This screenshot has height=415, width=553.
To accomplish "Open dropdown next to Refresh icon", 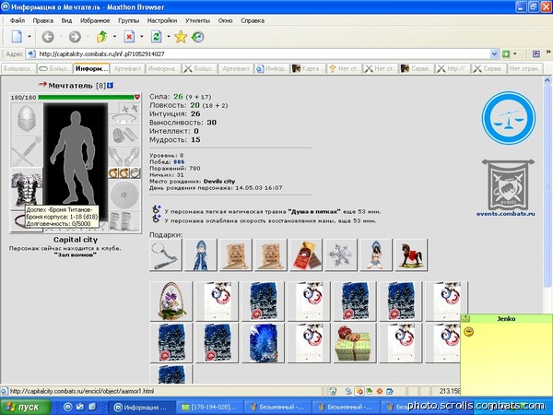I will pos(169,36).
